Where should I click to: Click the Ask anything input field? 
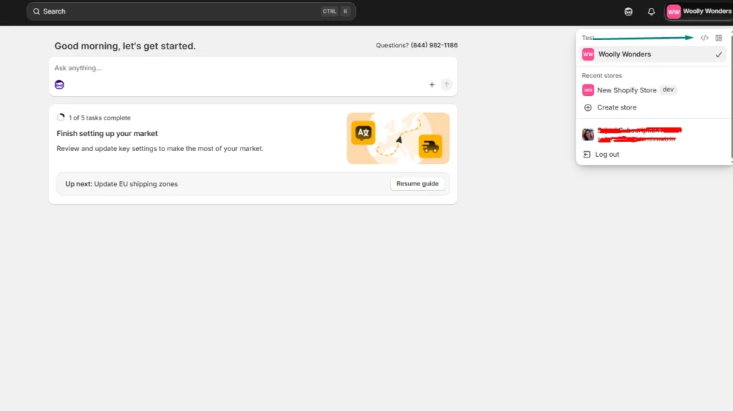253,68
